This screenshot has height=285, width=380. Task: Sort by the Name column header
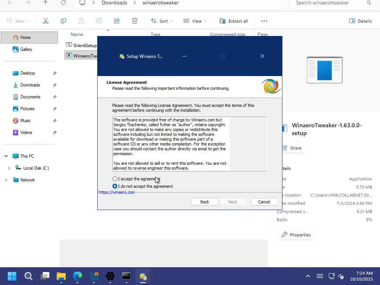(76, 35)
